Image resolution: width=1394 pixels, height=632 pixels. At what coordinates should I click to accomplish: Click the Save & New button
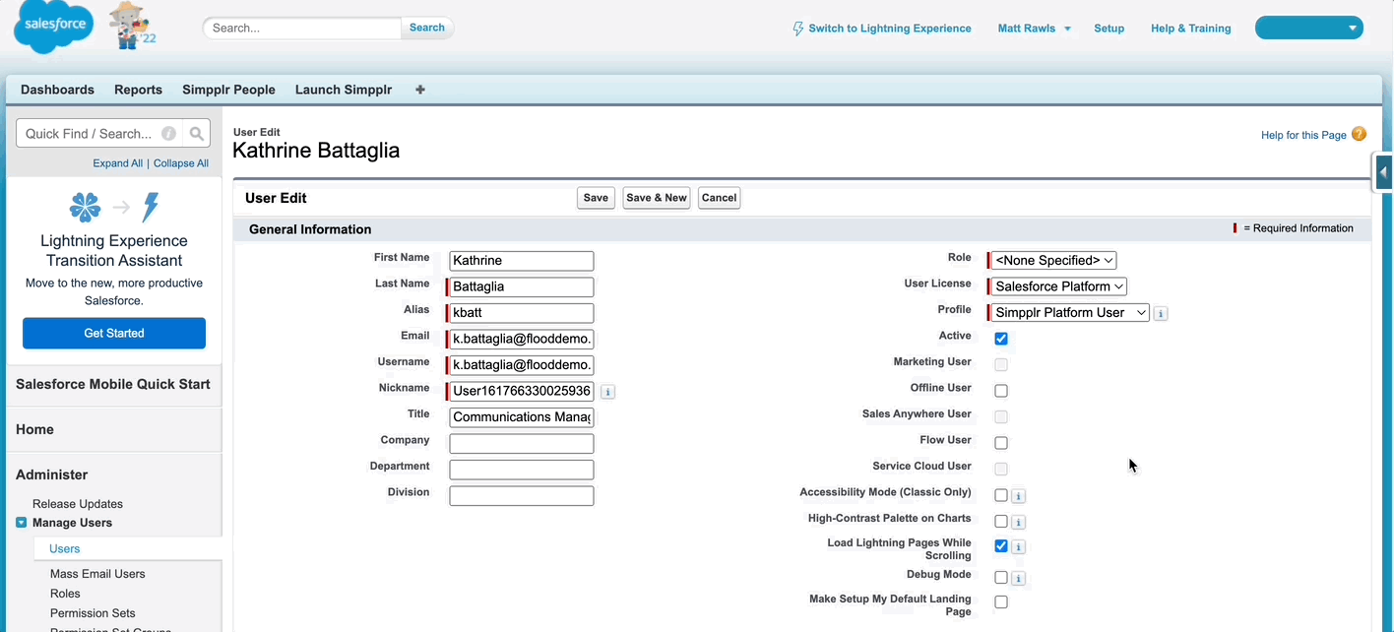click(657, 198)
